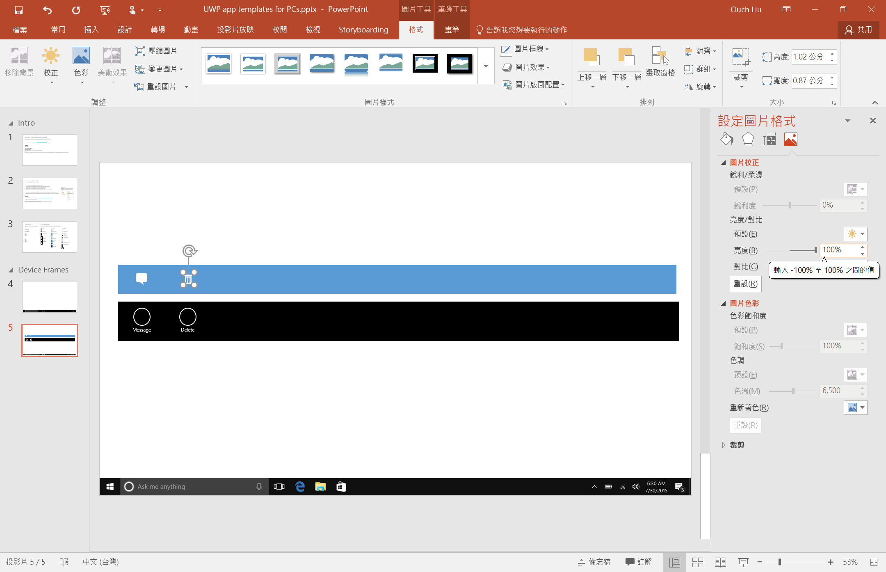Click the Crop (裁剪) tool icon
The image size is (886, 572).
pos(741,57)
